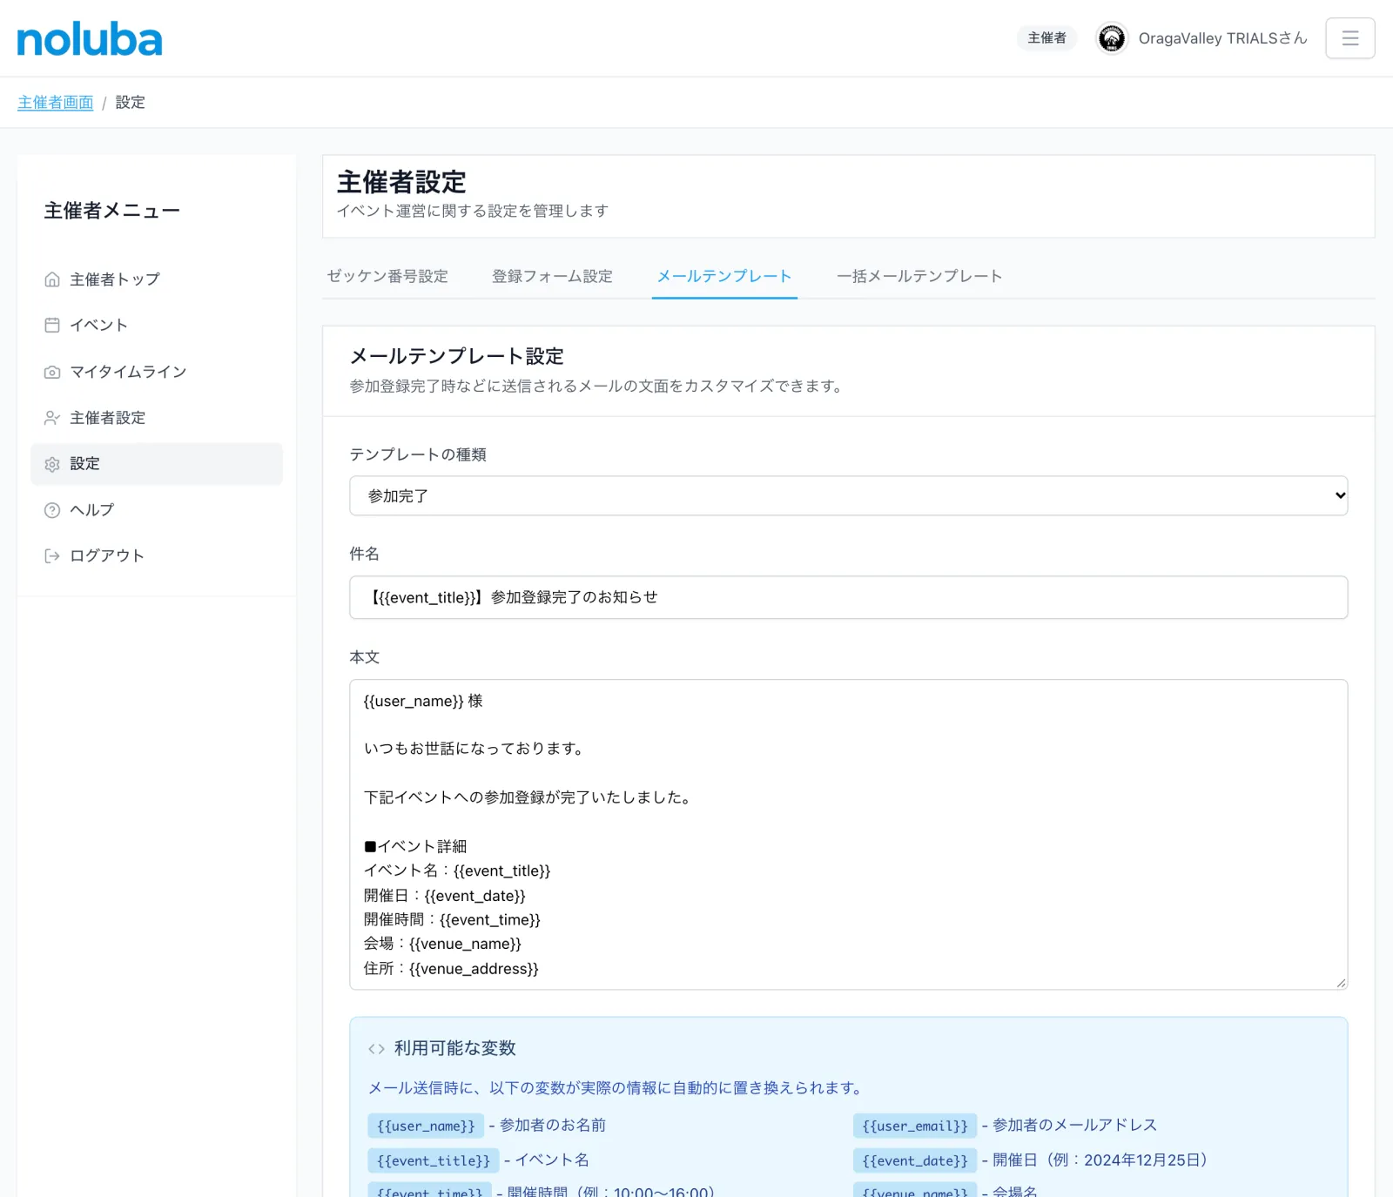Screen dimensions: 1393x1197
Task: Select the メールテンプレート tab
Action: (x=724, y=276)
